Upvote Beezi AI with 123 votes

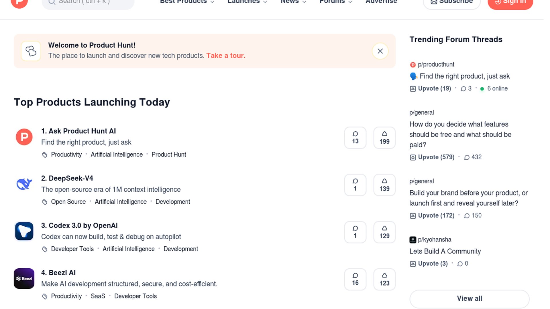coord(384,280)
